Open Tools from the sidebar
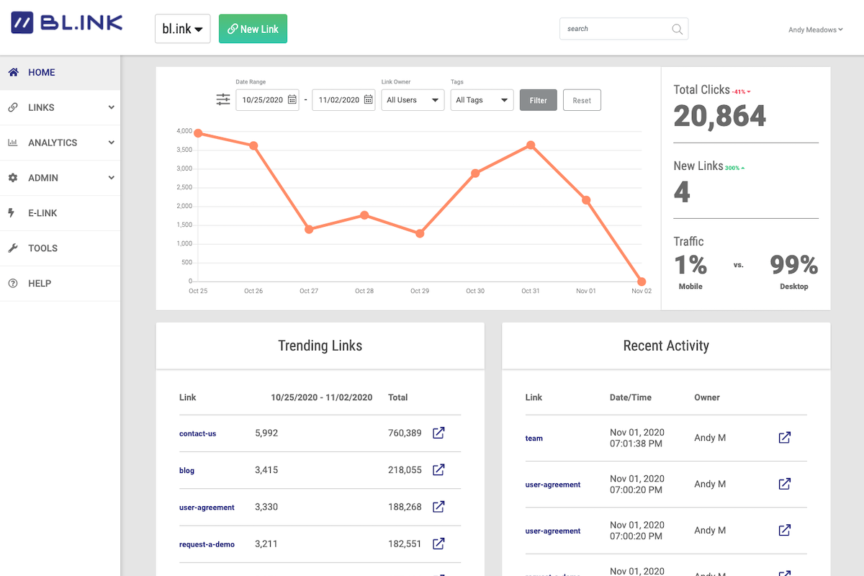Viewport: 864px width, 576px height. tap(42, 248)
